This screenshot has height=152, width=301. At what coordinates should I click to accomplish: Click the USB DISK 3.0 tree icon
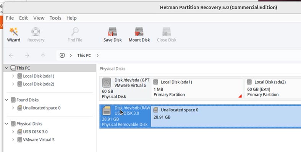(x=19, y=132)
